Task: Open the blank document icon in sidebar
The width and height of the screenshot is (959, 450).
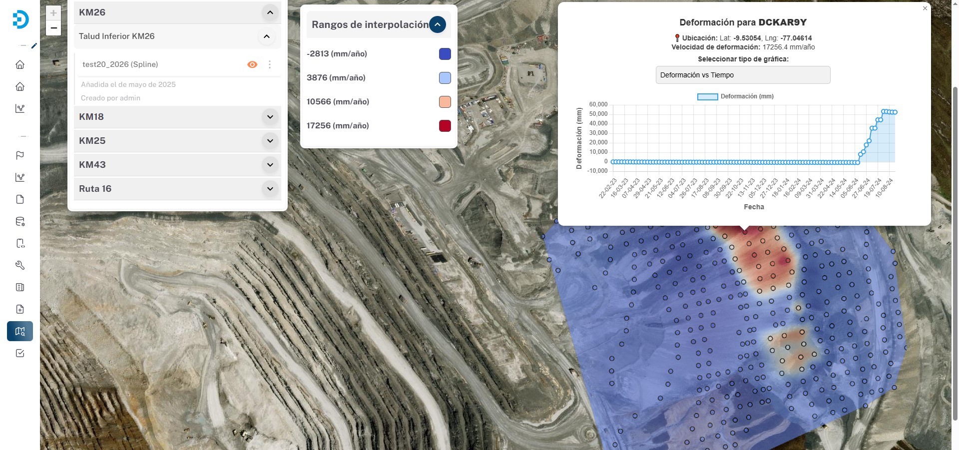Action: tap(20, 199)
